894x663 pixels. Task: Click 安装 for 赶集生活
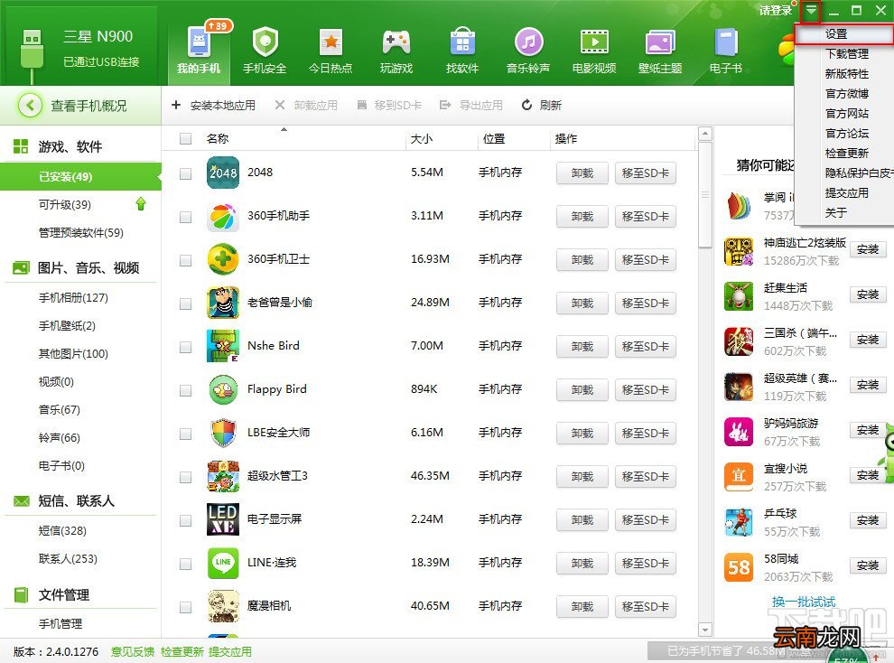pos(868,294)
